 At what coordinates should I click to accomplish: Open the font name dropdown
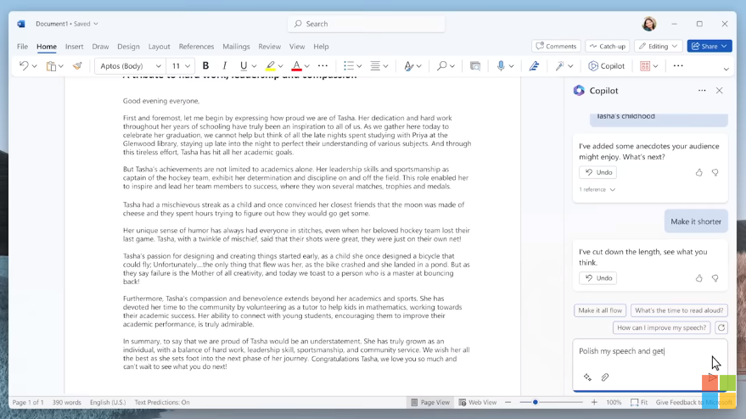point(159,66)
